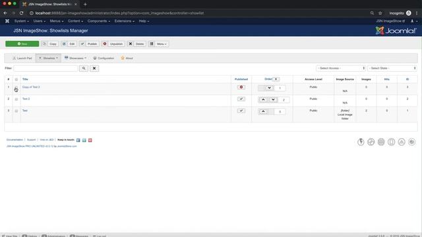Bookmark page with the star icon
The height and width of the screenshot is (237, 422).
tap(380, 13)
